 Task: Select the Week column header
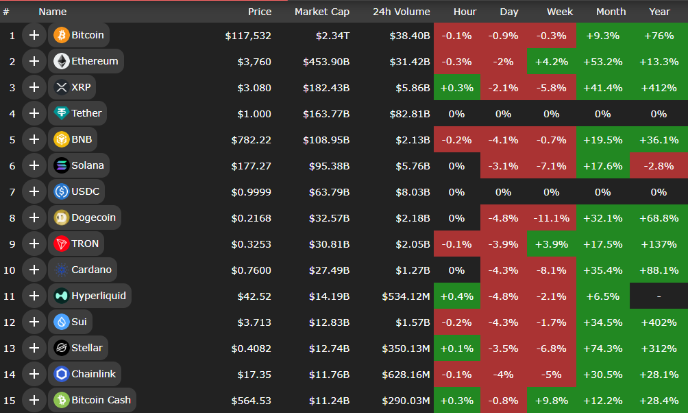560,12
